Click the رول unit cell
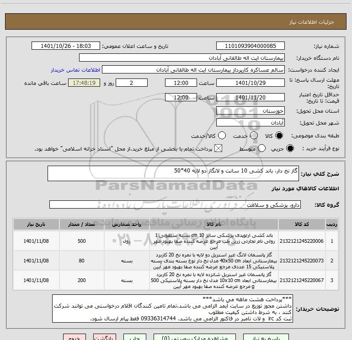The image size is (352, 340). pyautogui.click(x=127, y=241)
